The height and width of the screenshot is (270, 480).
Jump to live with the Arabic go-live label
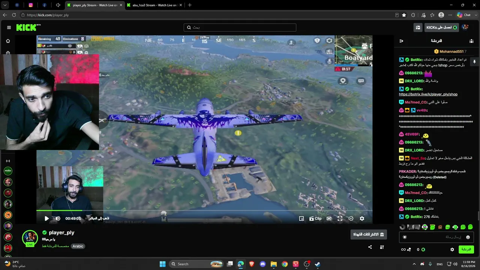pyautogui.click(x=98, y=218)
